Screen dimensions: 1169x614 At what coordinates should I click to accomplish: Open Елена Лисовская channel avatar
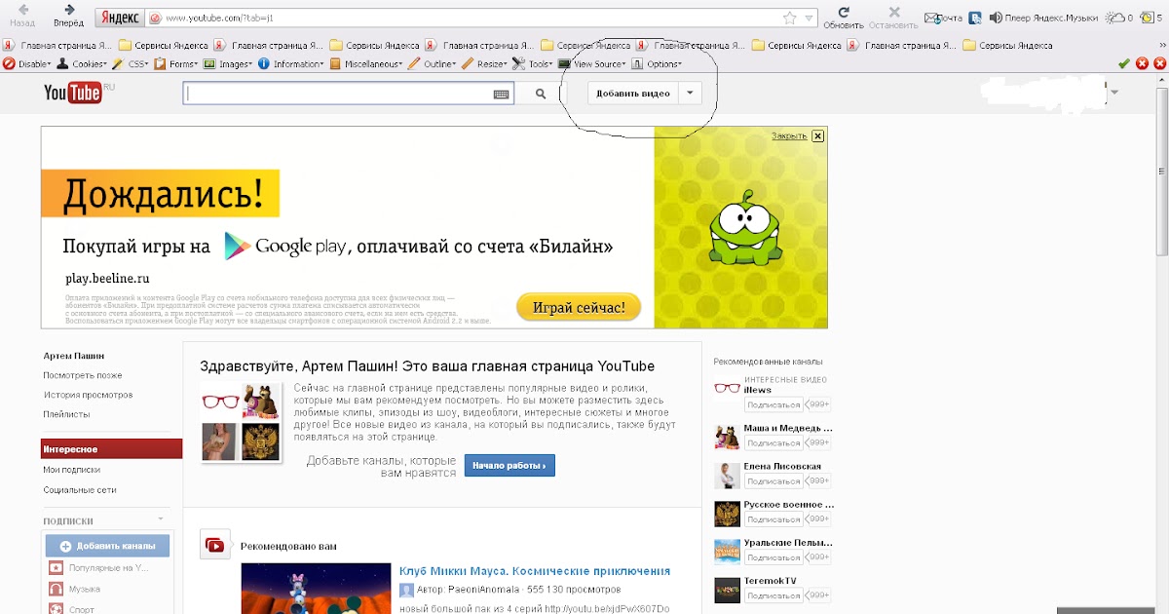pyautogui.click(x=727, y=475)
